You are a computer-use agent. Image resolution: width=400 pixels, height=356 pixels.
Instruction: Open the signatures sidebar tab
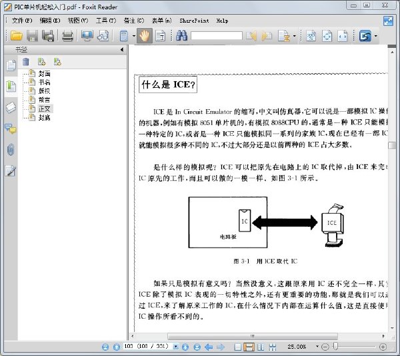tap(11, 170)
